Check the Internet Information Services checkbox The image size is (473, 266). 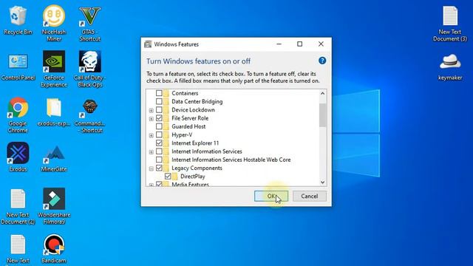point(159,151)
